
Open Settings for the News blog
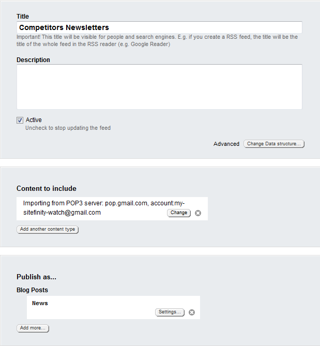(170, 312)
